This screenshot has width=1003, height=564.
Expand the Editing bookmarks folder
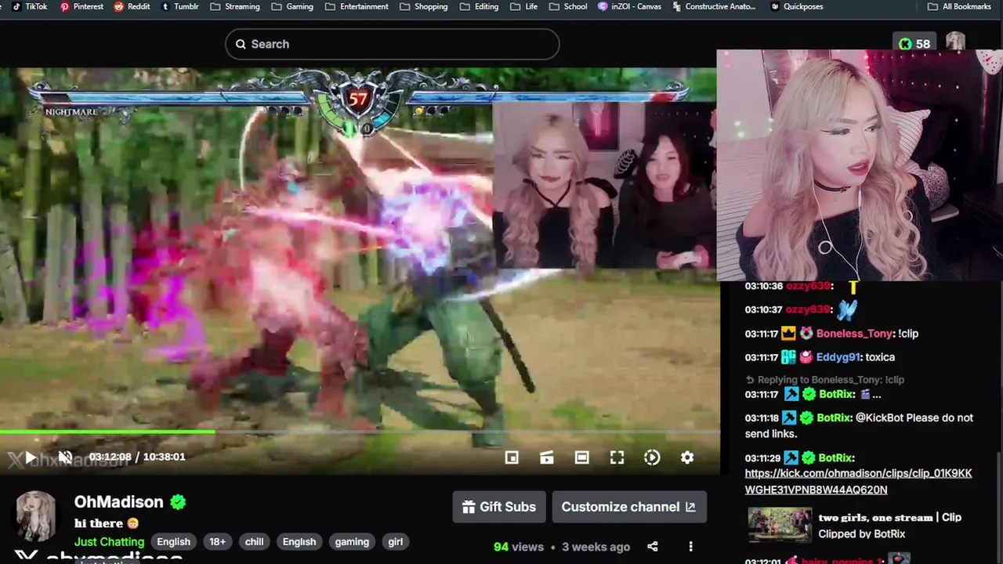479,6
